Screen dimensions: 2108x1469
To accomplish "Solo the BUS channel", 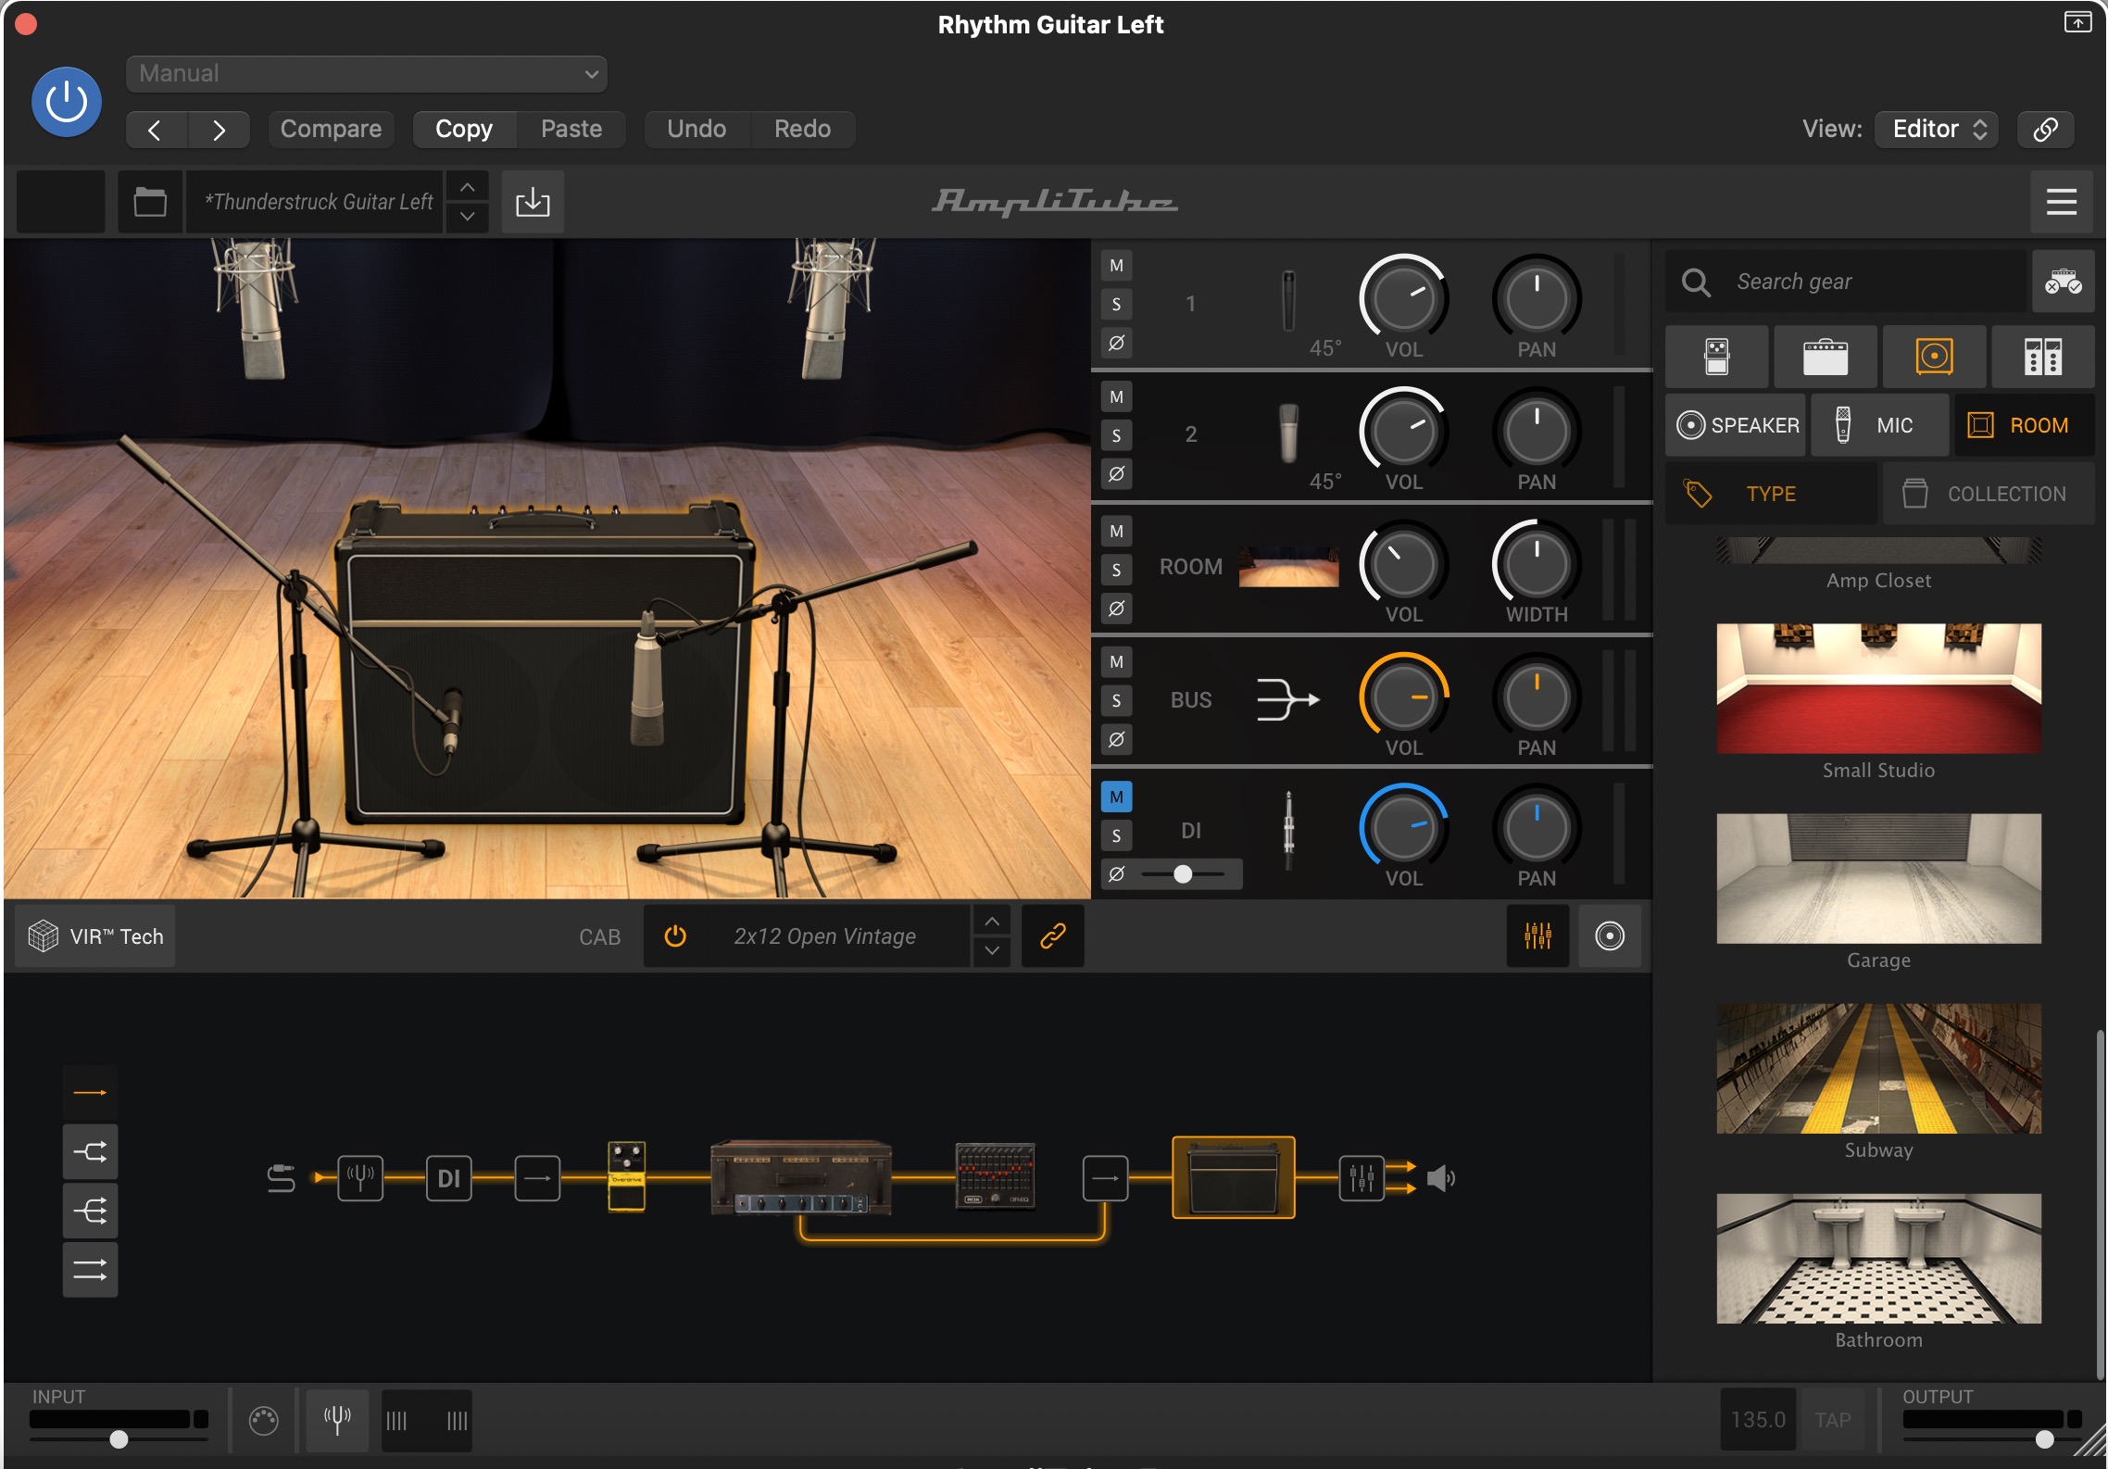I will pos(1116,701).
